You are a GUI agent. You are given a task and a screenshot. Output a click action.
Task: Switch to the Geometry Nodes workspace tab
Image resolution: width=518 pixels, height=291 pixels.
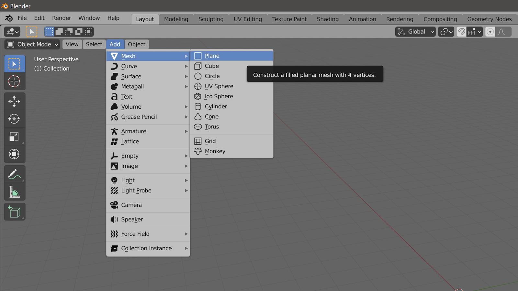coord(490,19)
